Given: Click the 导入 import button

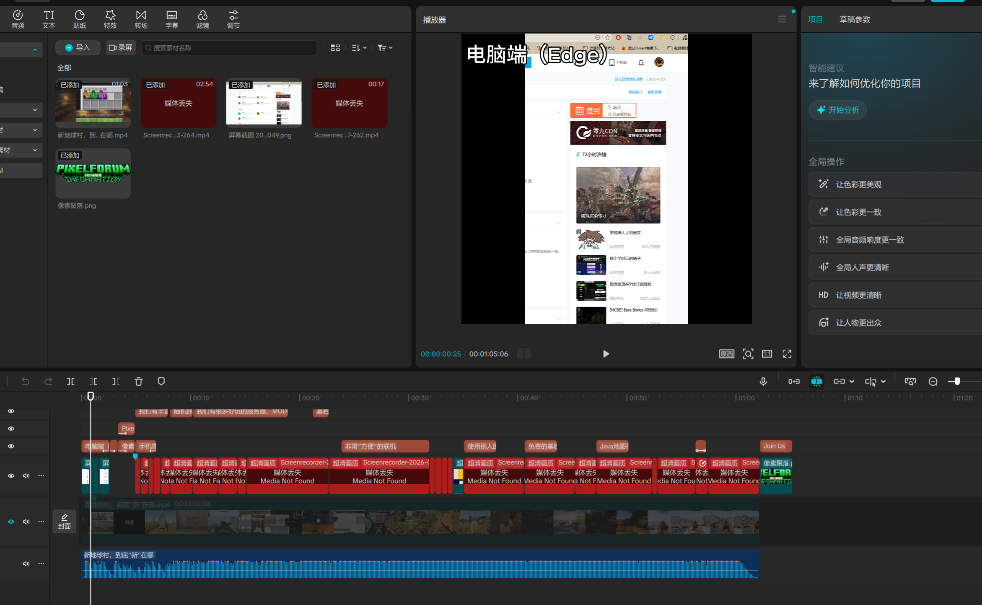Looking at the screenshot, I should (x=78, y=48).
